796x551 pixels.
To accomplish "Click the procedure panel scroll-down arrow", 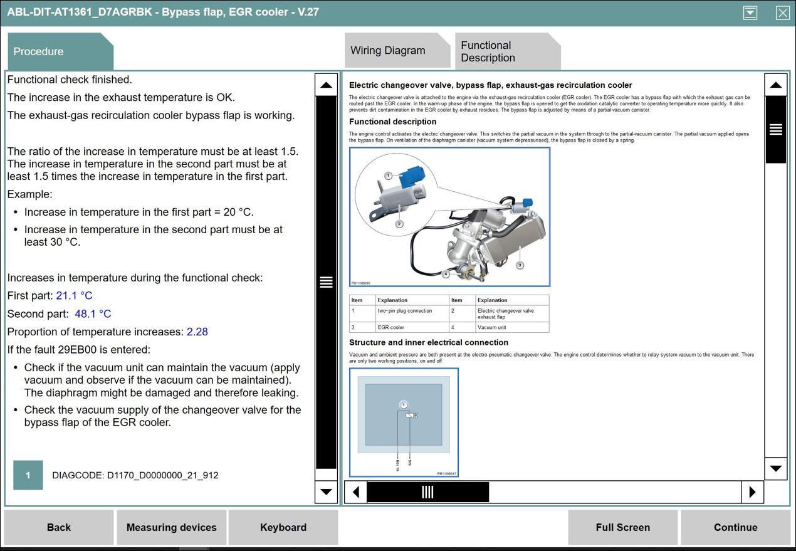I will click(326, 491).
